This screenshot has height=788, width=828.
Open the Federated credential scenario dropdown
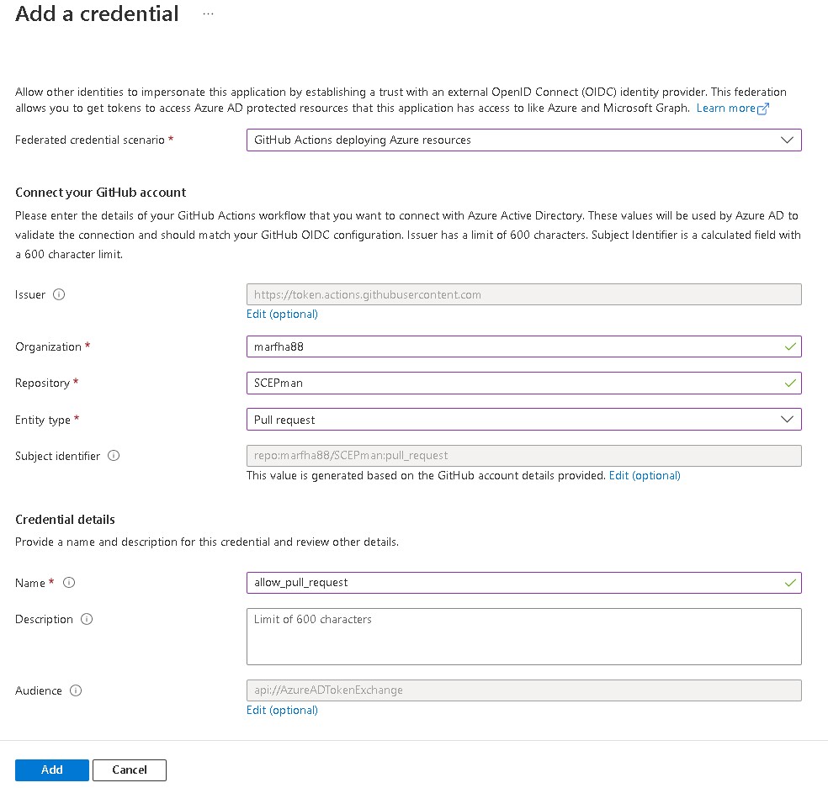click(523, 140)
